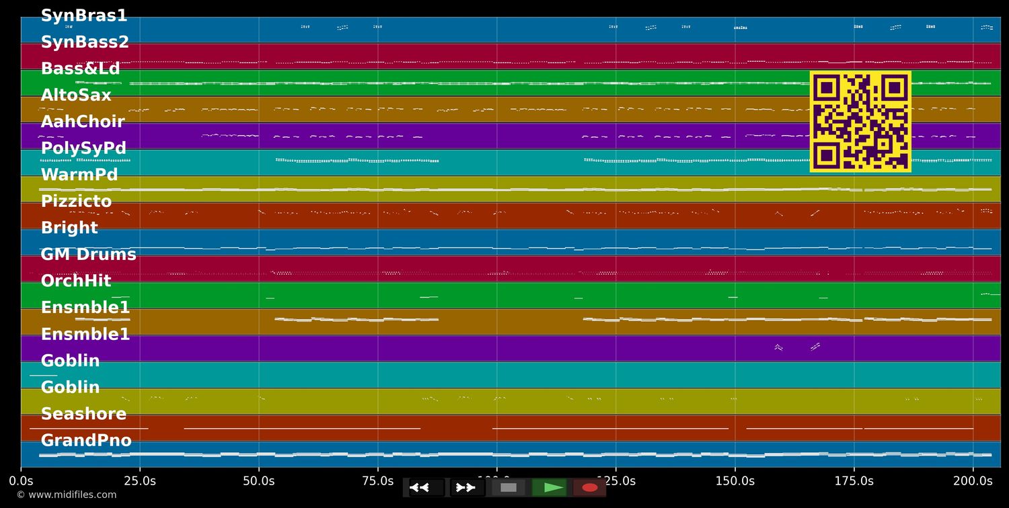Select the GrandPno track label
This screenshot has width=1009, height=508.
(x=86, y=441)
